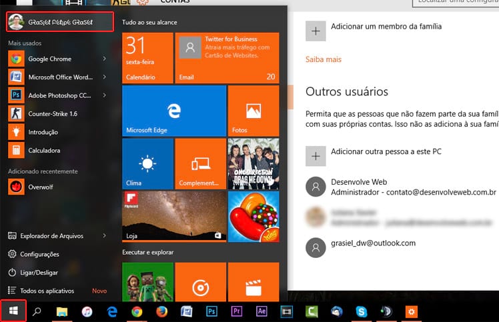
Task: Open Microsoft Edge from the taskbar
Action: point(112,311)
